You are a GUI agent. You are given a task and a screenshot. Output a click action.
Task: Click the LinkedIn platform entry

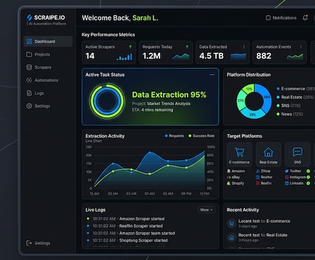pyautogui.click(x=294, y=183)
